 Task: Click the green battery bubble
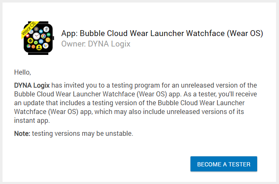click(36, 42)
